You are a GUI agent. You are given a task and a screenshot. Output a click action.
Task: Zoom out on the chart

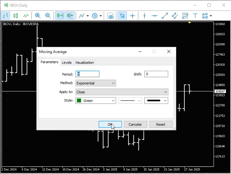pyautogui.click(x=48, y=16)
